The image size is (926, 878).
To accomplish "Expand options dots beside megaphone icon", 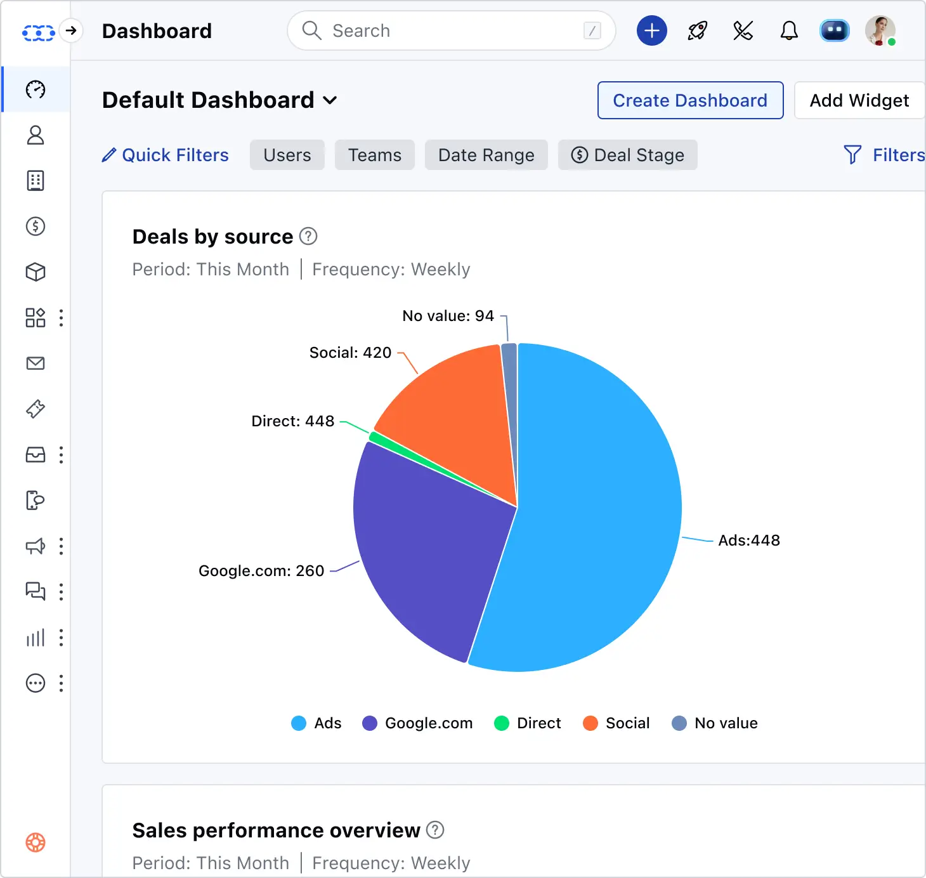I will (x=61, y=546).
